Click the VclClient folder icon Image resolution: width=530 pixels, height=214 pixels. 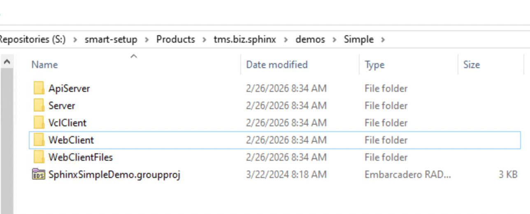pyautogui.click(x=39, y=123)
